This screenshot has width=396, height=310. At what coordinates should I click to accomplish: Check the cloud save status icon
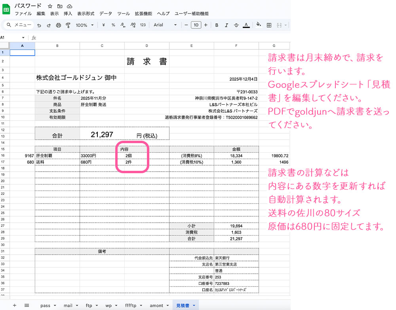pyautogui.click(x=70, y=6)
